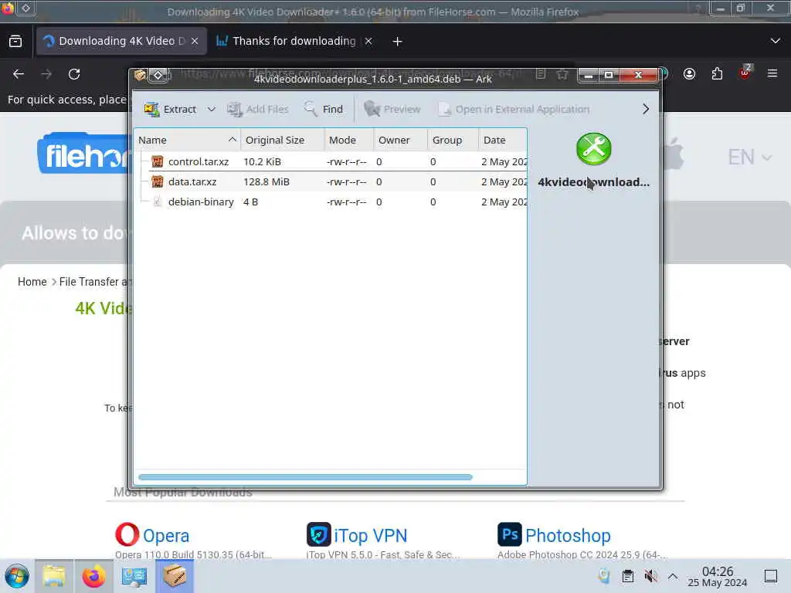This screenshot has height=593, width=791.
Task: Open the file manager from taskbar
Action: coord(54,576)
